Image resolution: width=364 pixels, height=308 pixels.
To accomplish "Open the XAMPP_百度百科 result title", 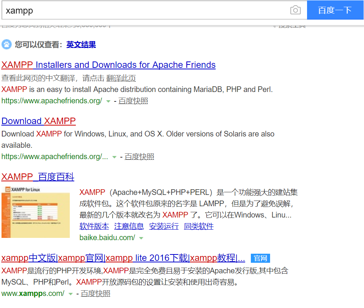I will coord(38,177).
